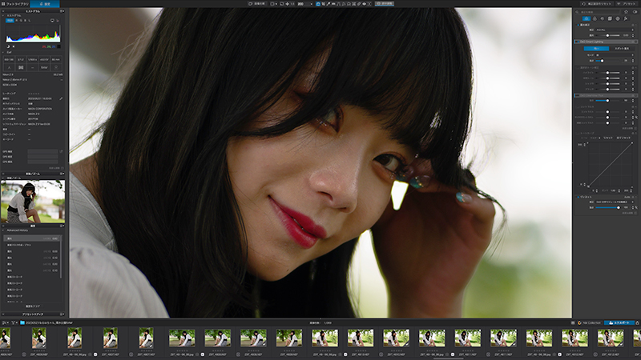Image resolution: width=641 pixels, height=360 pixels.
Task: Collapse the Histogram section chevron
Action: (2, 15)
